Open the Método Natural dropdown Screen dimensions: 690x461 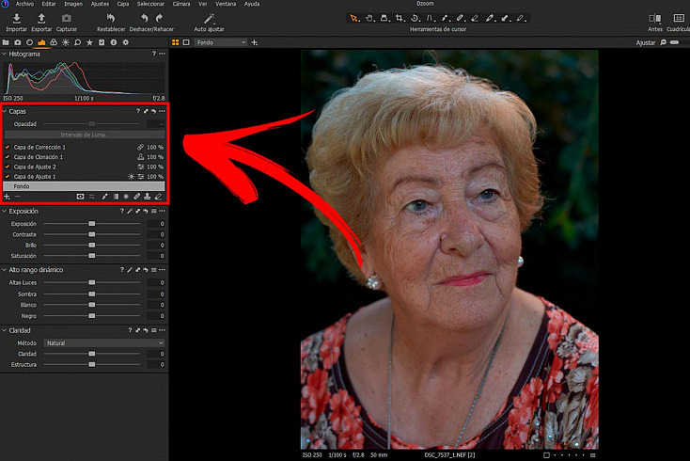click(x=103, y=342)
